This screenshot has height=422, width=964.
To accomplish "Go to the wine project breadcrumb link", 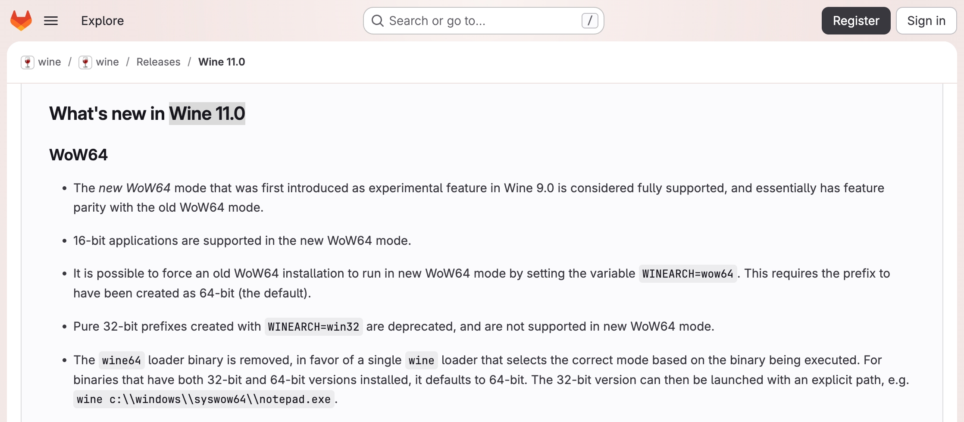I will point(107,62).
